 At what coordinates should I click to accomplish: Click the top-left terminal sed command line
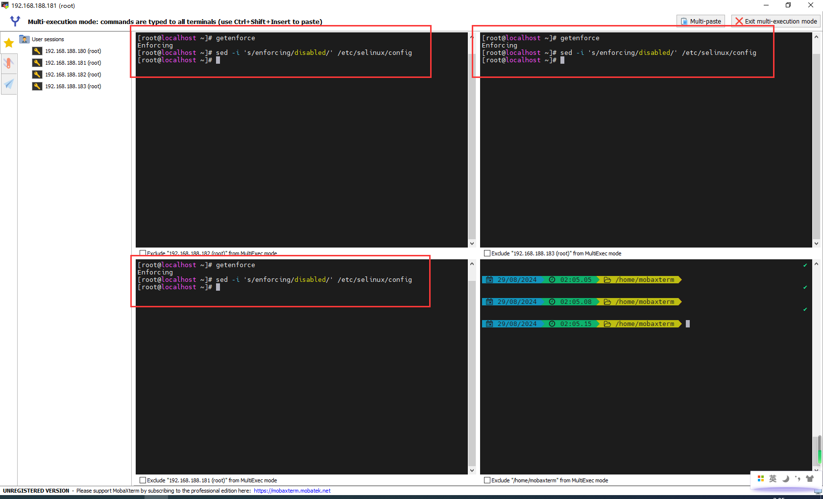(x=275, y=52)
